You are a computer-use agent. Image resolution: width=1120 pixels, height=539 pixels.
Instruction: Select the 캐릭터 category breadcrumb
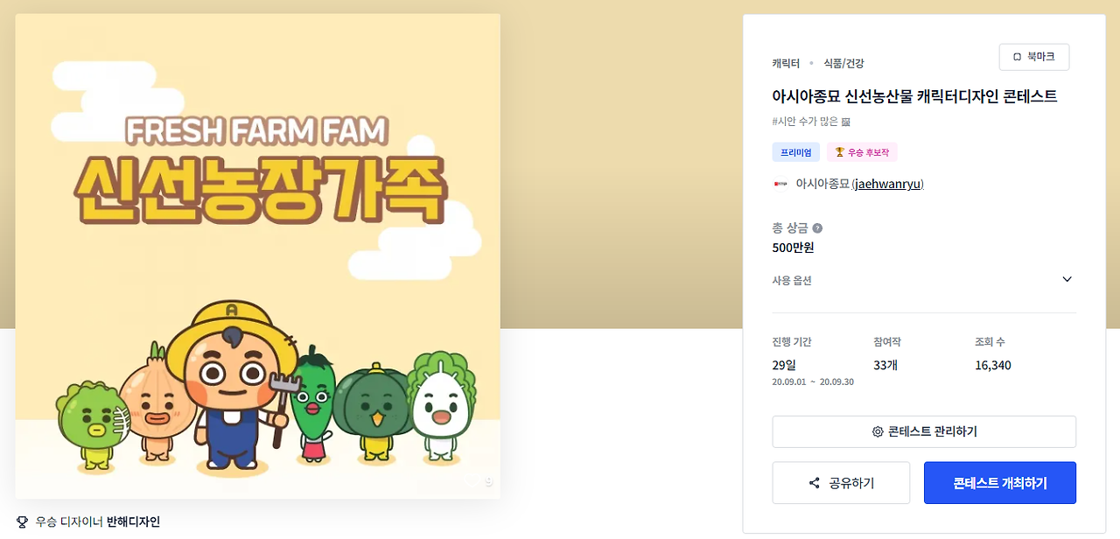[x=786, y=63]
